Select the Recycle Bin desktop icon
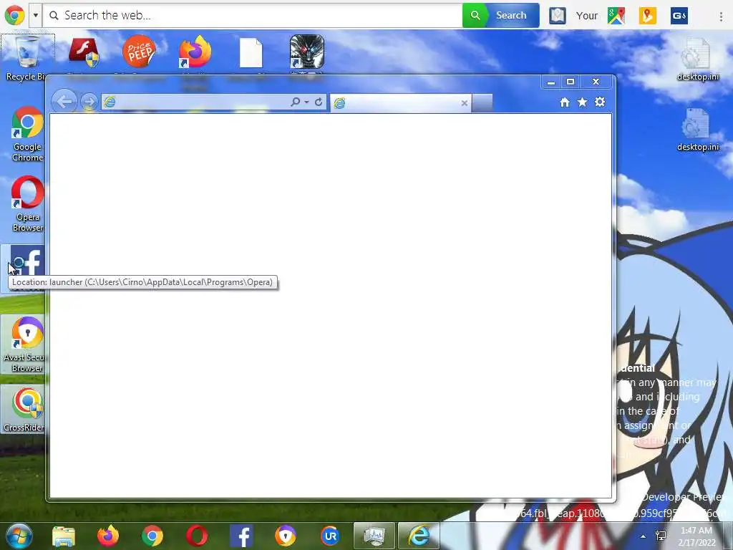The width and height of the screenshot is (733, 550). (27, 58)
